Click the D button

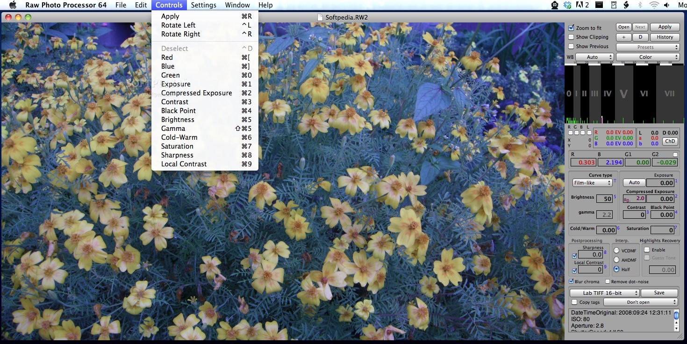click(640, 37)
